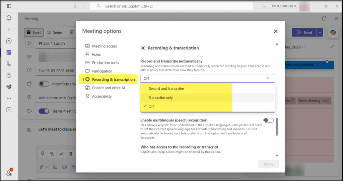Click the Bold formatting button
Image resolution: width=343 pixels, height=181 pixels.
pos(71,154)
